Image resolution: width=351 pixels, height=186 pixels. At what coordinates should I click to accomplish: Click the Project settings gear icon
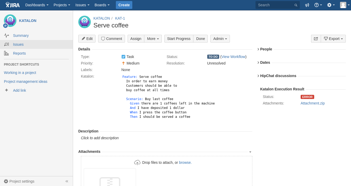click(x=6, y=181)
